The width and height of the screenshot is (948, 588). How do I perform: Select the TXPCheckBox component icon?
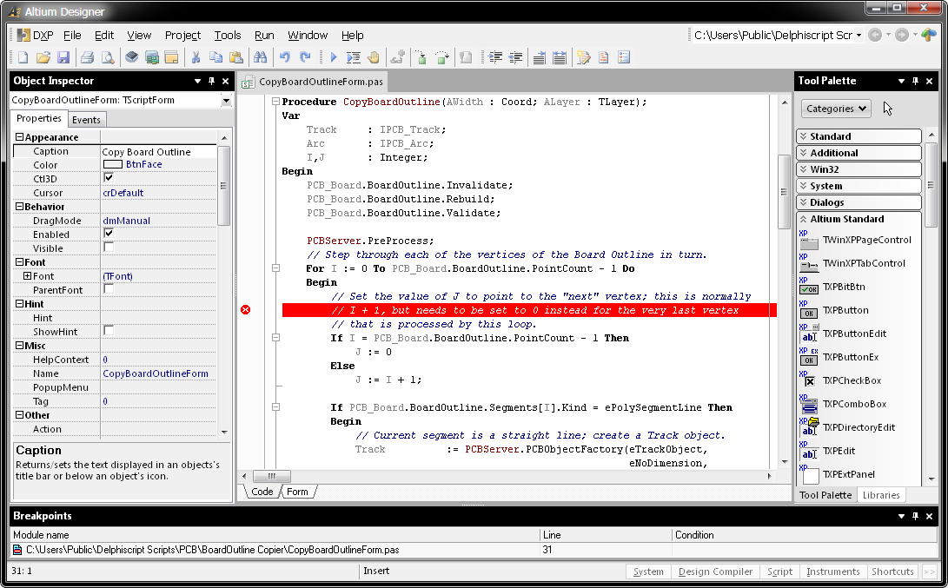coord(810,380)
